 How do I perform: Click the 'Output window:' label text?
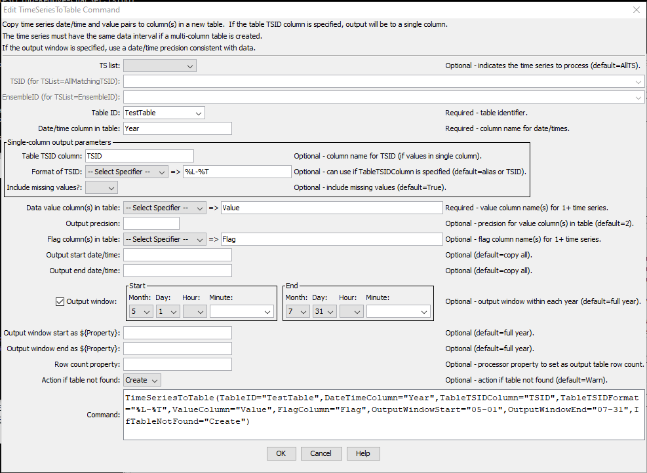[92, 301]
